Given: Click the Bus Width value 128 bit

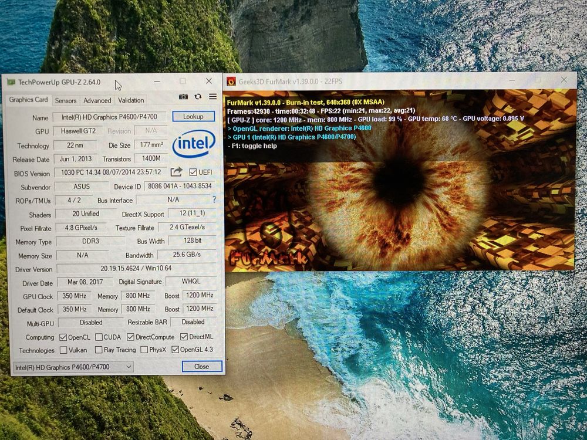Looking at the screenshot, I should pos(193,241).
